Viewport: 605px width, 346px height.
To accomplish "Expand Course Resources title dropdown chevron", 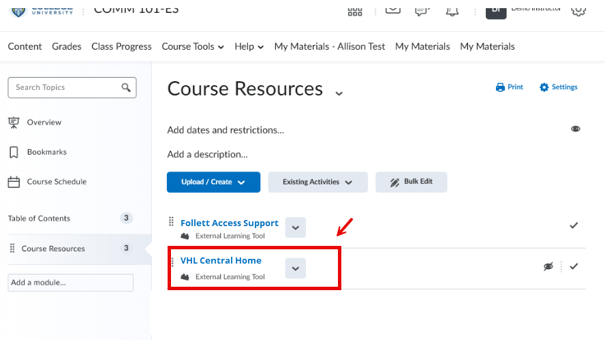I will point(339,93).
